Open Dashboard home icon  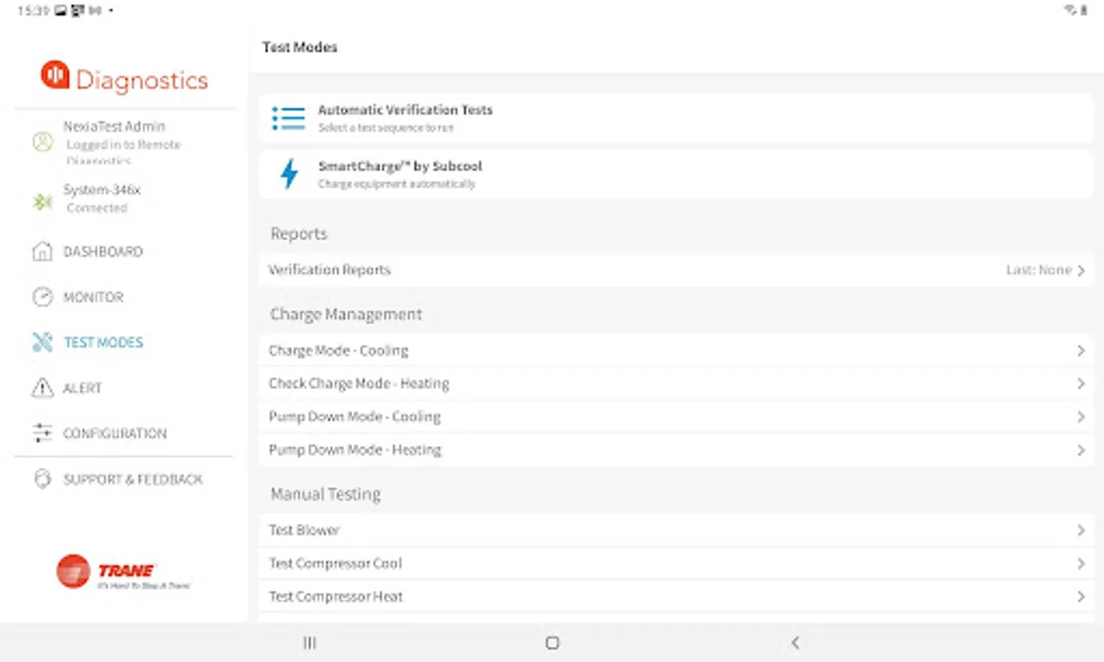click(x=43, y=252)
